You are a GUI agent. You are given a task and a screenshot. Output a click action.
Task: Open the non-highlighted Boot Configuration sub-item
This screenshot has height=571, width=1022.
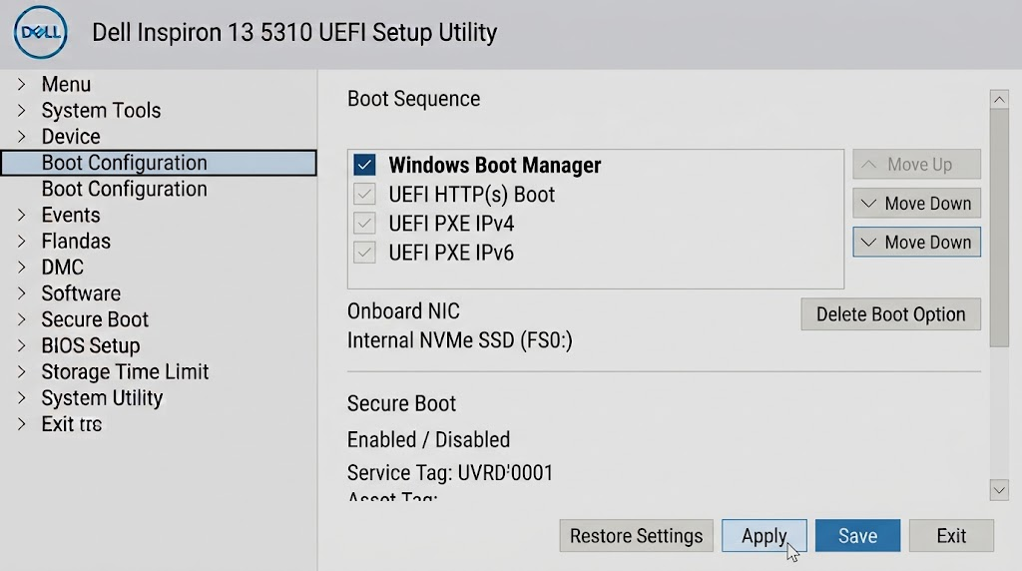pyautogui.click(x=125, y=189)
